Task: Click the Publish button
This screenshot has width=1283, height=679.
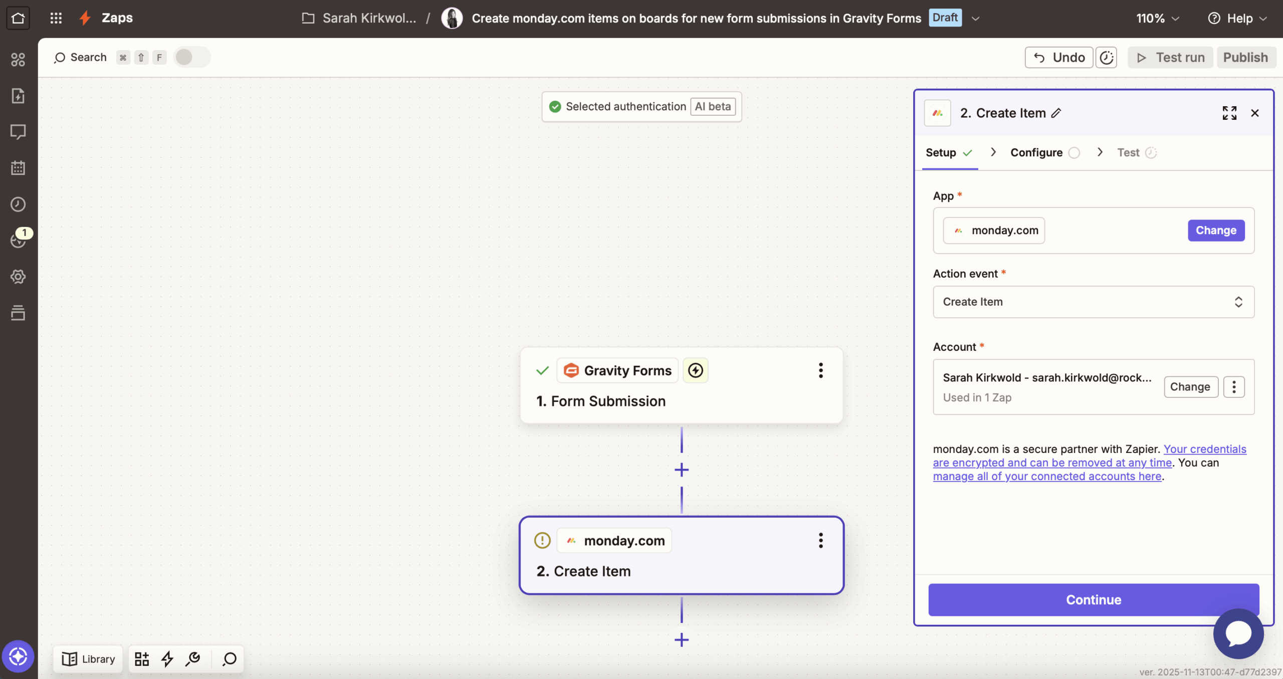Action: 1245,57
